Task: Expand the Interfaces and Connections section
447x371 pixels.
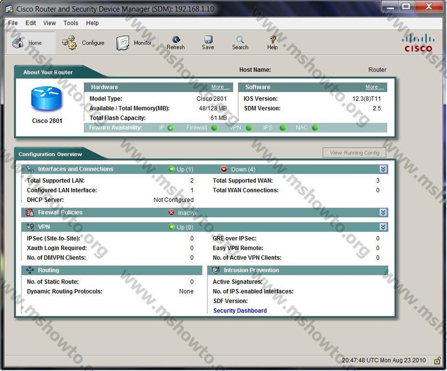Action: click(x=383, y=169)
